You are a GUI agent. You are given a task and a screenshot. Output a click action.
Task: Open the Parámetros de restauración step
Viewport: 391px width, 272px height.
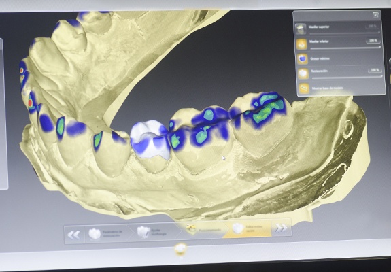point(107,234)
